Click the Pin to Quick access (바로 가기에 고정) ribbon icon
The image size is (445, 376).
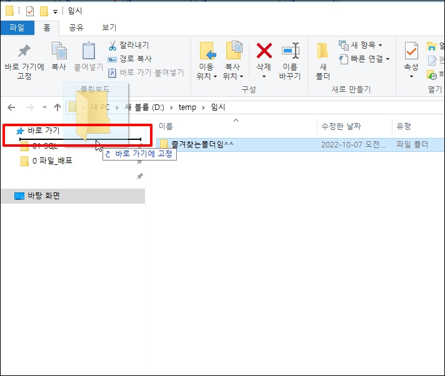24,51
